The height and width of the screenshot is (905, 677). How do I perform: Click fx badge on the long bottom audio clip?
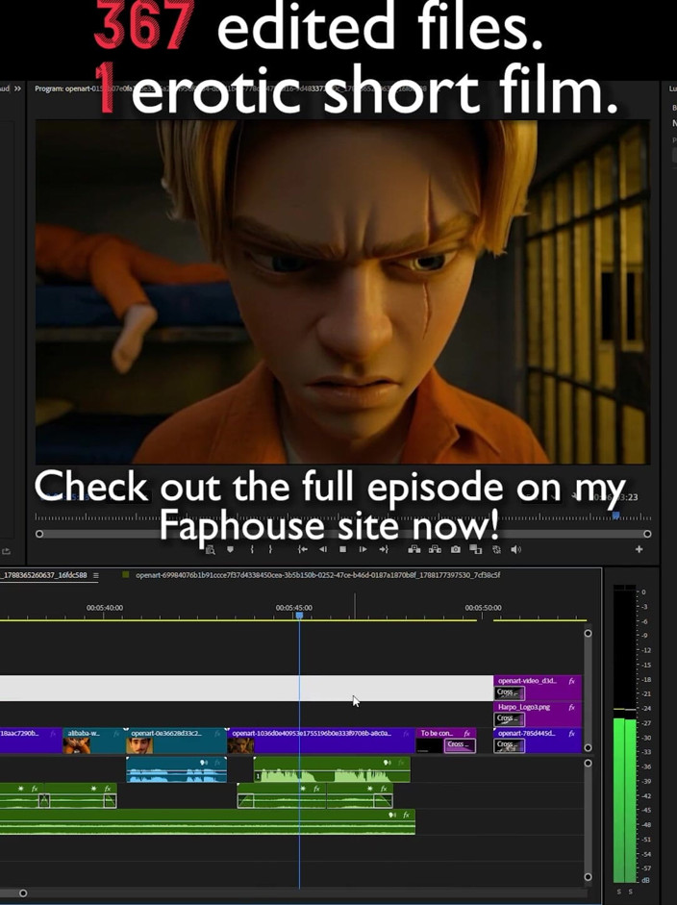pyautogui.click(x=407, y=815)
